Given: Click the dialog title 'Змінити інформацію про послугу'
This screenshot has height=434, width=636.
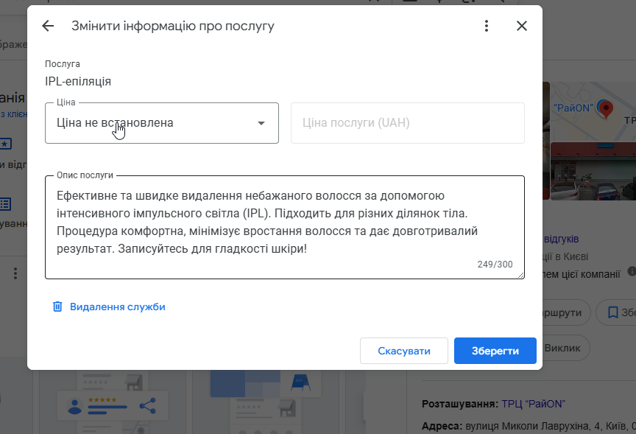Looking at the screenshot, I should 173,26.
